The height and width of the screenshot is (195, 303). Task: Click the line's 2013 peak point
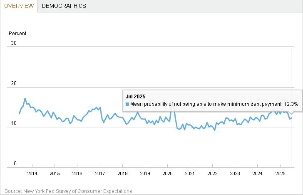coord(25,98)
